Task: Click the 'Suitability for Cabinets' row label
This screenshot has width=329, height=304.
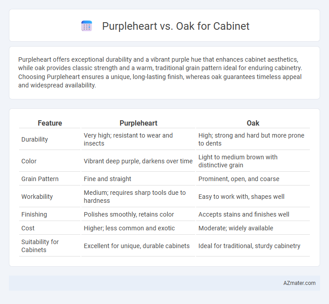Action: 40,246
